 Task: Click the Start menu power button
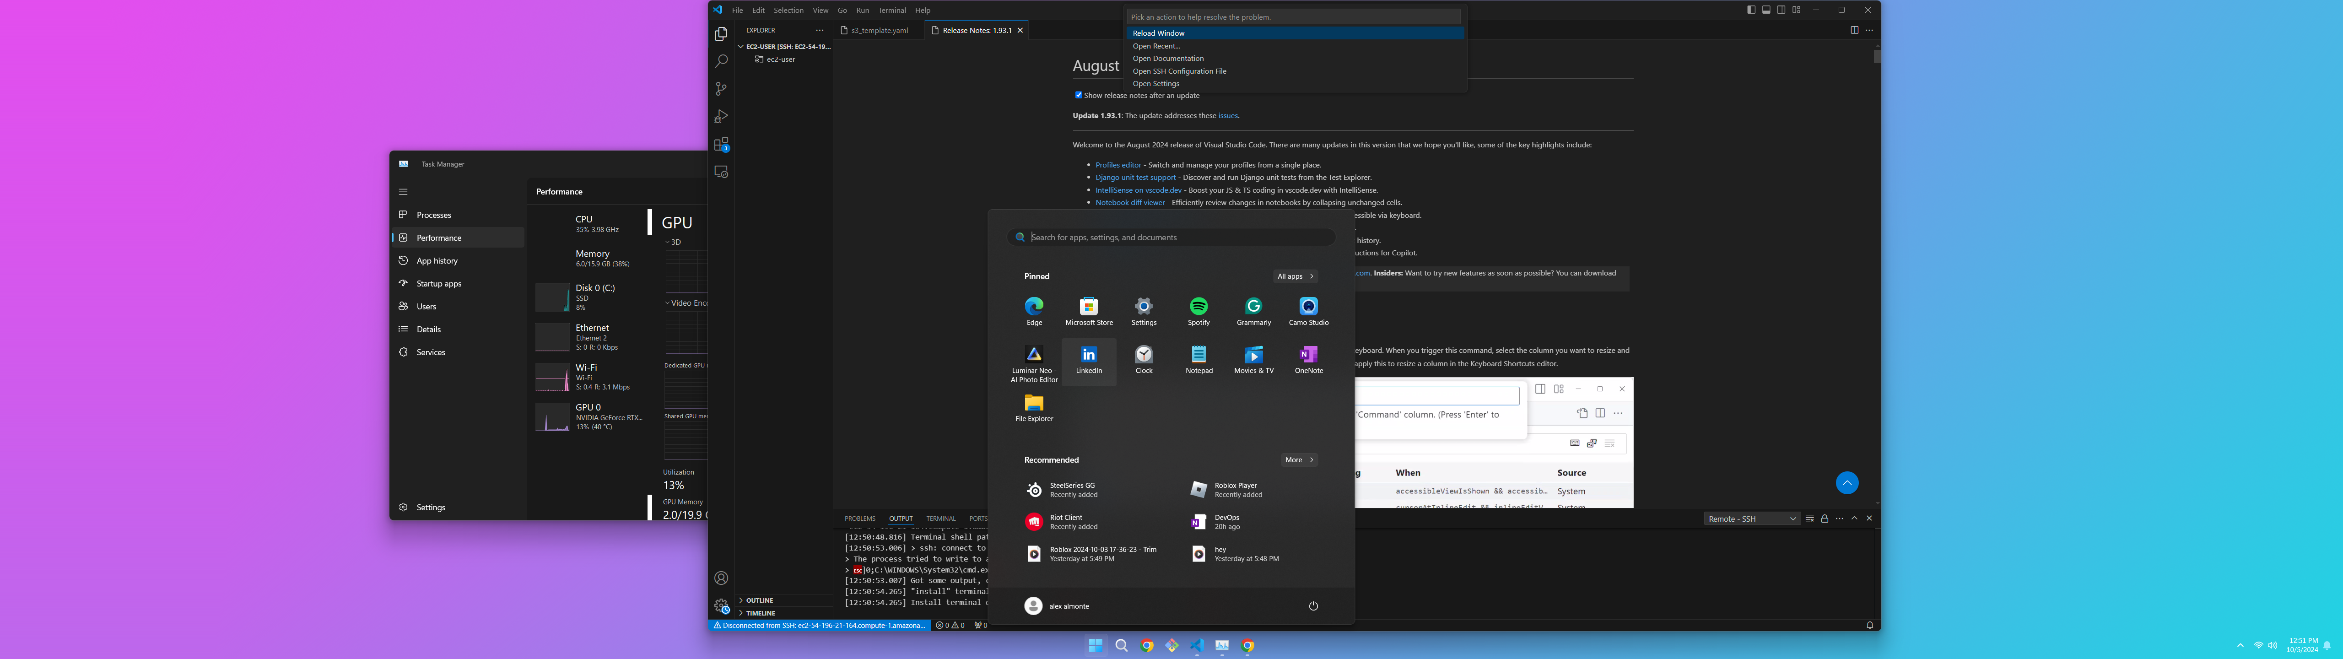coord(1312,606)
